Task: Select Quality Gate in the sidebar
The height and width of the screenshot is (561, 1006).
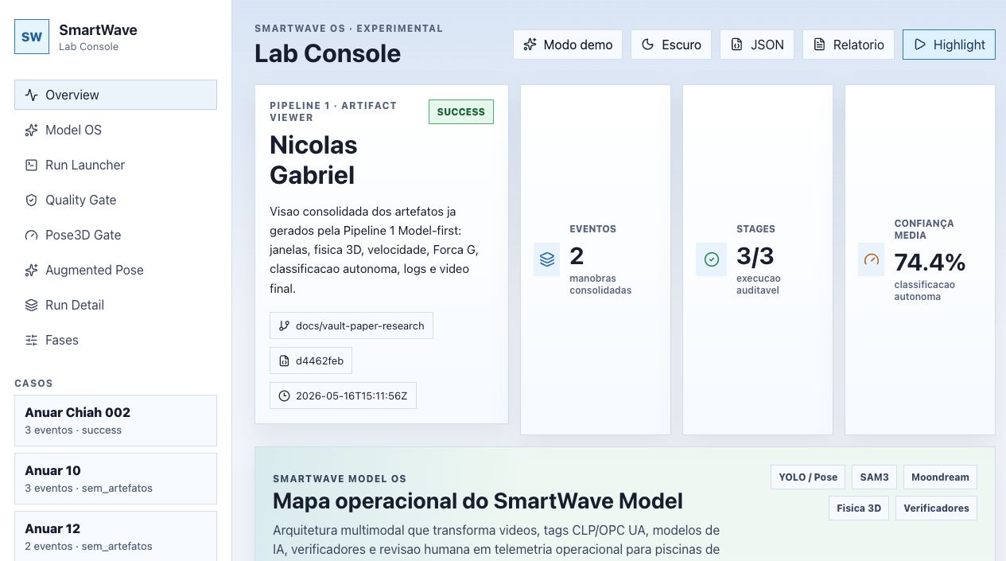Action: point(115,200)
